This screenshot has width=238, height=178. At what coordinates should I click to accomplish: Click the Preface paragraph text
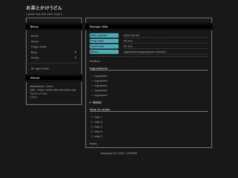point(95,61)
